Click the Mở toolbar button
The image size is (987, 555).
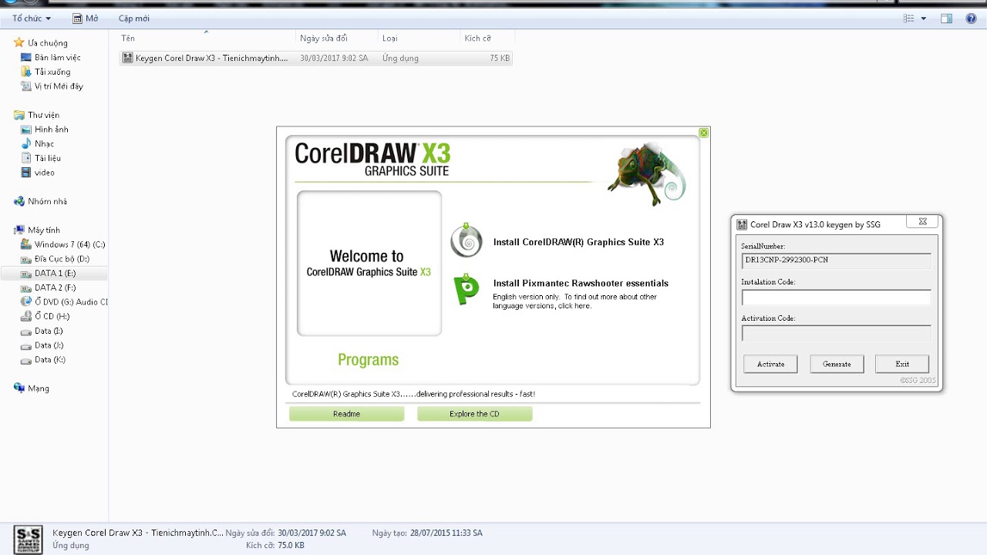coord(85,18)
